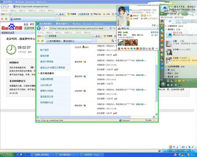Click the 游戏人生 panel icon

(x=119, y=28)
